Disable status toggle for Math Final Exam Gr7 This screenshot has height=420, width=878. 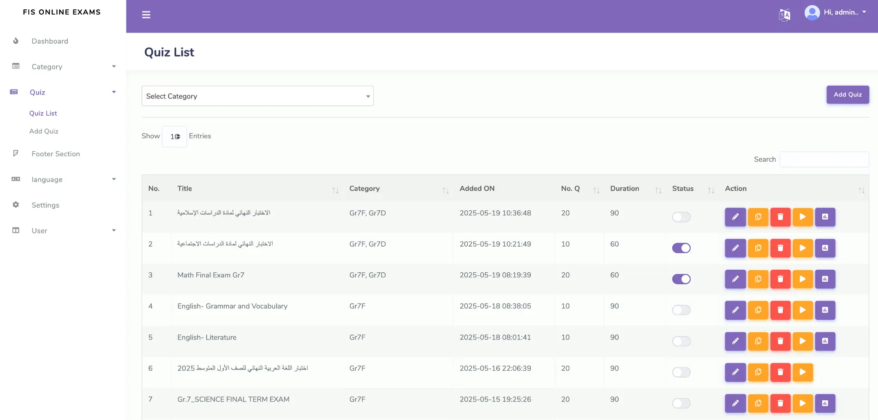pyautogui.click(x=681, y=279)
